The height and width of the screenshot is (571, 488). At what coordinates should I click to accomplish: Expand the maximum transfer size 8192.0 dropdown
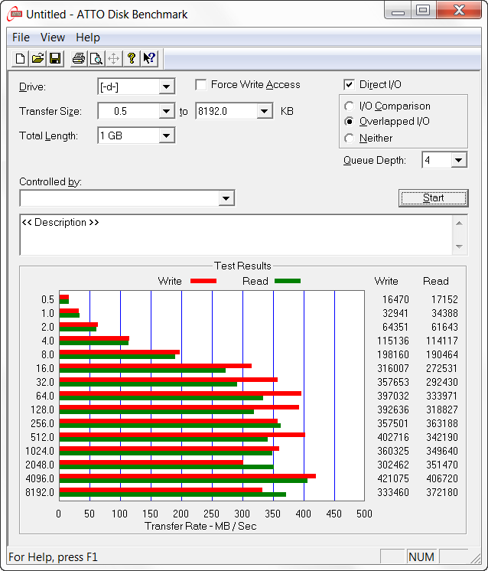tap(265, 111)
